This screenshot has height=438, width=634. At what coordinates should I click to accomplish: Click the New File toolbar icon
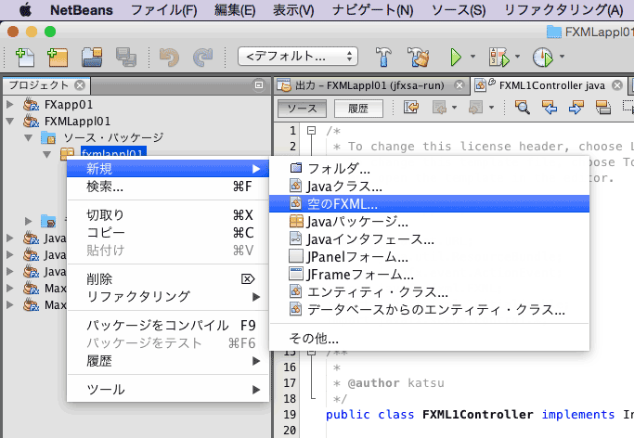click(25, 57)
